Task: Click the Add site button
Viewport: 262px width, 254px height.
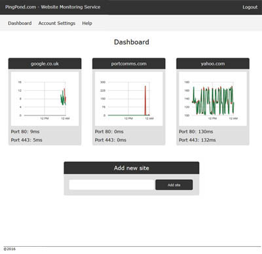Action: pos(174,185)
